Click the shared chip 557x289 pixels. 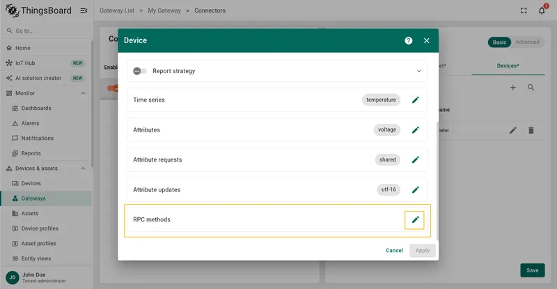(x=388, y=159)
